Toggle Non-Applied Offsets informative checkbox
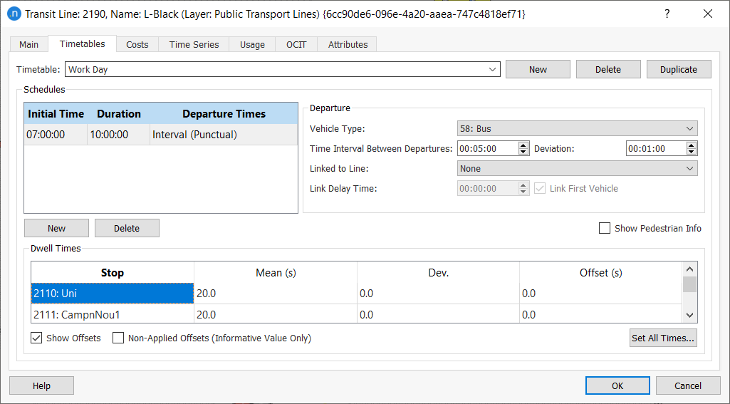730x404 pixels. tap(118, 338)
